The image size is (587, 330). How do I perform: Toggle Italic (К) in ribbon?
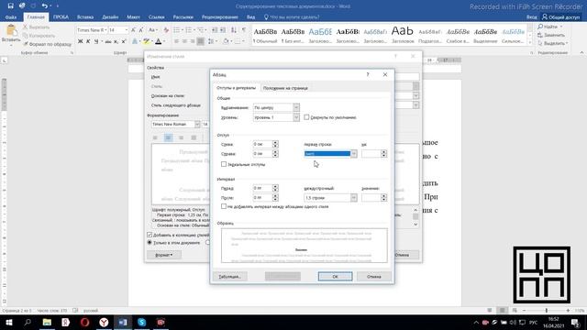(x=88, y=41)
